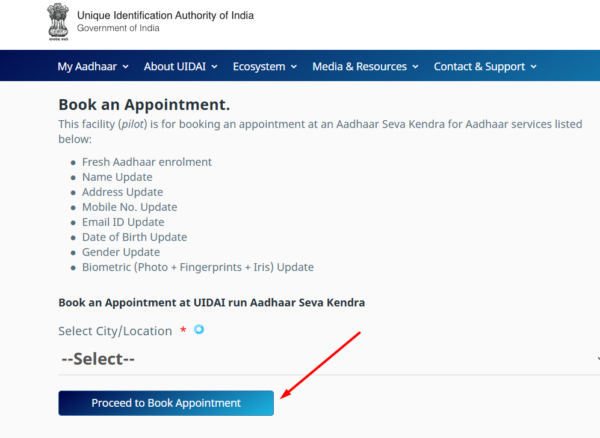Click the Biometric Update list item
The image size is (600, 438).
(198, 267)
